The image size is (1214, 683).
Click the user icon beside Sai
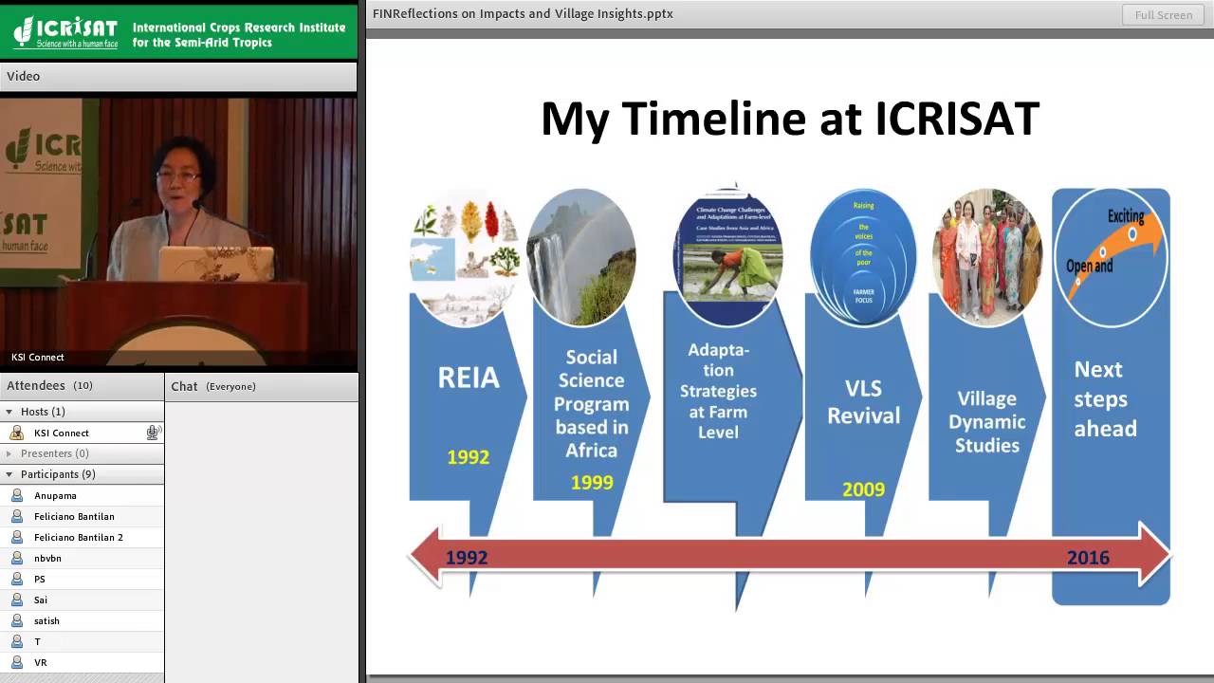pyautogui.click(x=16, y=600)
